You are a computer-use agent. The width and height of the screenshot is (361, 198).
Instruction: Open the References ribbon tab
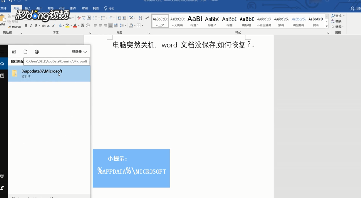pos(61,8)
